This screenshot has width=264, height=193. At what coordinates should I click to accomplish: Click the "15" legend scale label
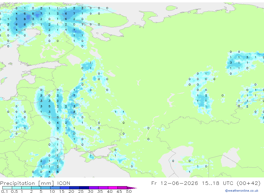(62, 191)
